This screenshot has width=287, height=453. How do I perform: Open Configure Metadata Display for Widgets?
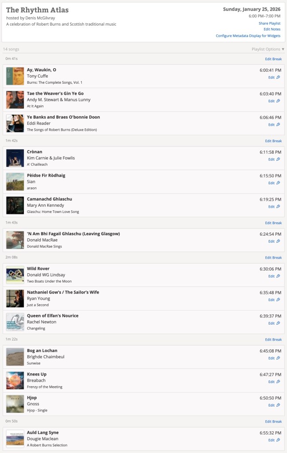coord(248,36)
